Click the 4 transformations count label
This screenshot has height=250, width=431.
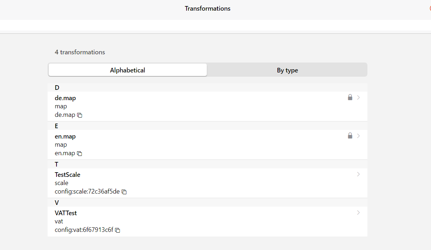pos(80,52)
